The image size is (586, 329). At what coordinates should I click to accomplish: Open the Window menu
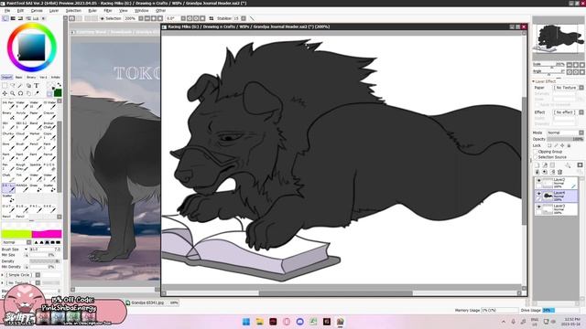tap(142, 10)
